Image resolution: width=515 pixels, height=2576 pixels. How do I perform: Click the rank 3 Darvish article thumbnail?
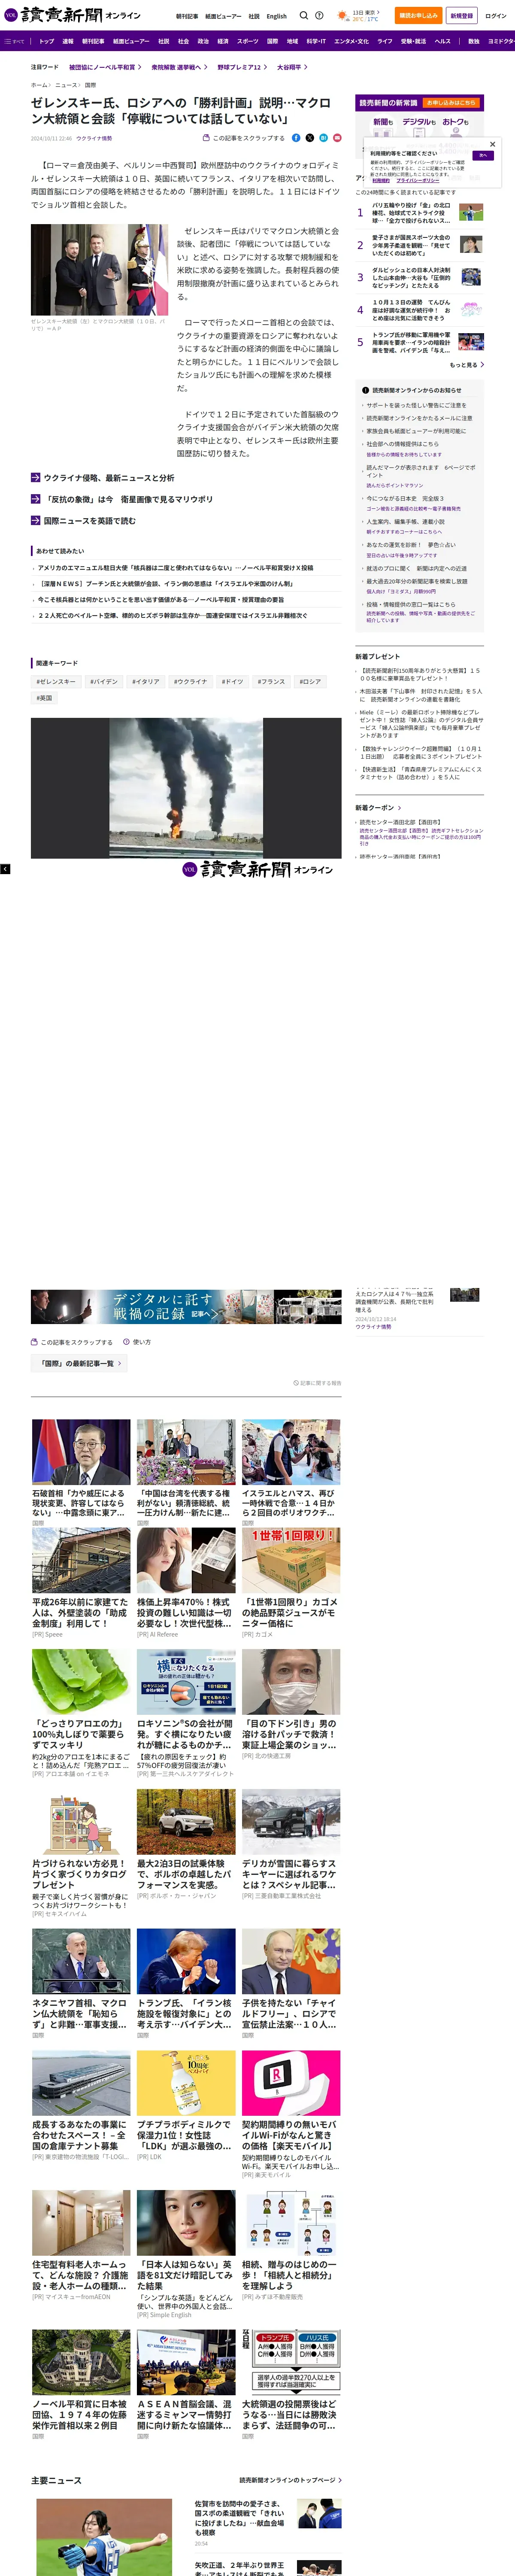[x=471, y=277]
